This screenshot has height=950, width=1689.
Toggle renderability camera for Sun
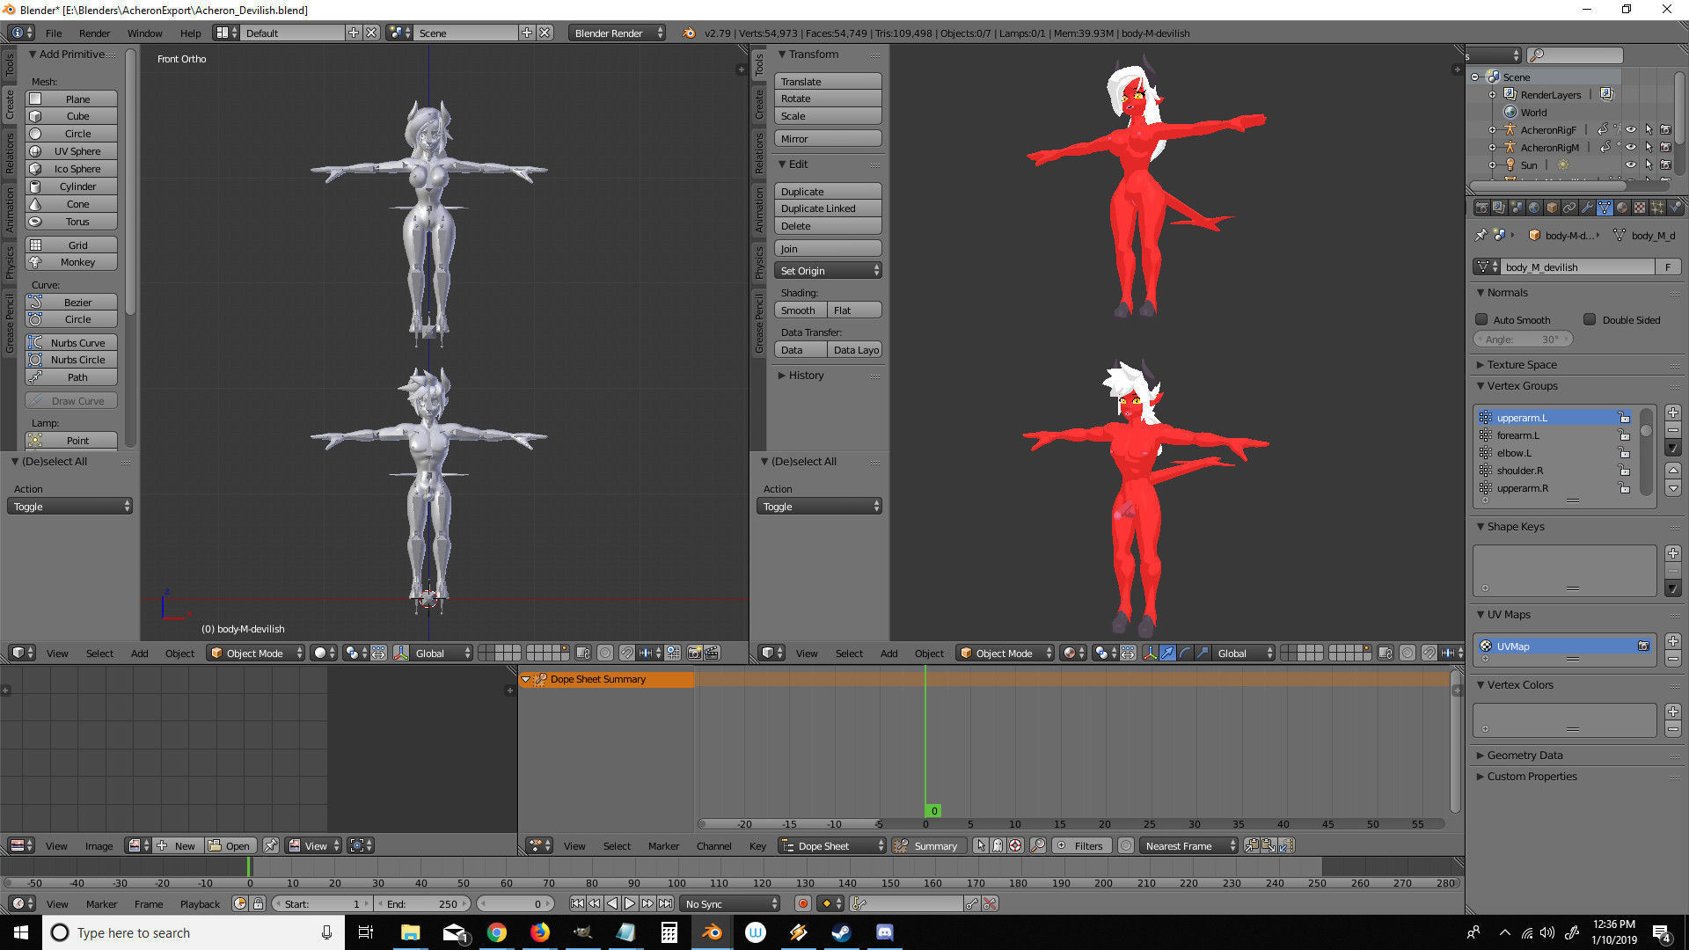point(1665,164)
